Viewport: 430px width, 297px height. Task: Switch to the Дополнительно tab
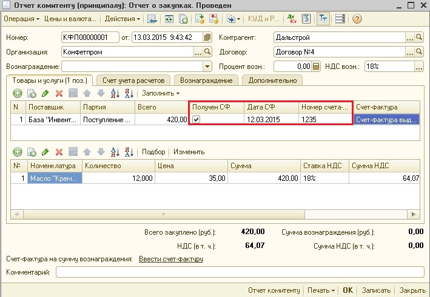coord(272,80)
